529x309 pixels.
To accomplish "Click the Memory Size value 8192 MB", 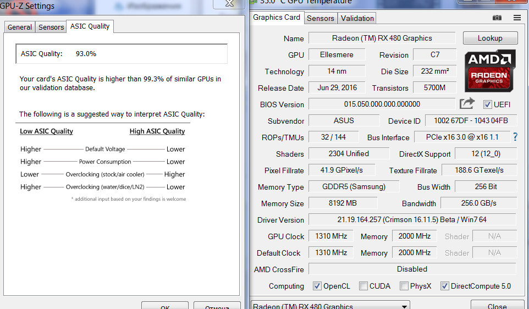I will tap(343, 203).
